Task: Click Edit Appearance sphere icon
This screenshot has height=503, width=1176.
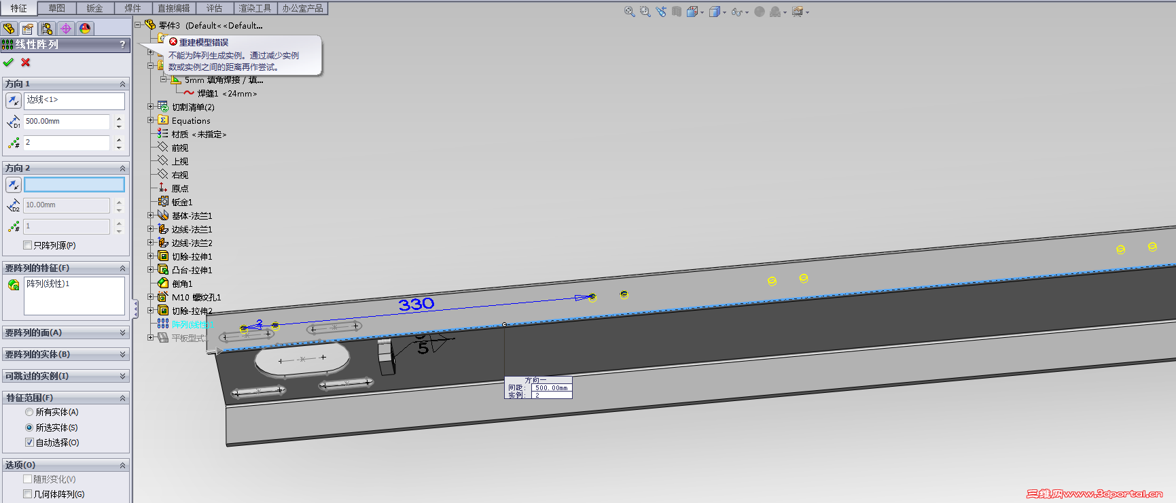Action: (x=760, y=12)
